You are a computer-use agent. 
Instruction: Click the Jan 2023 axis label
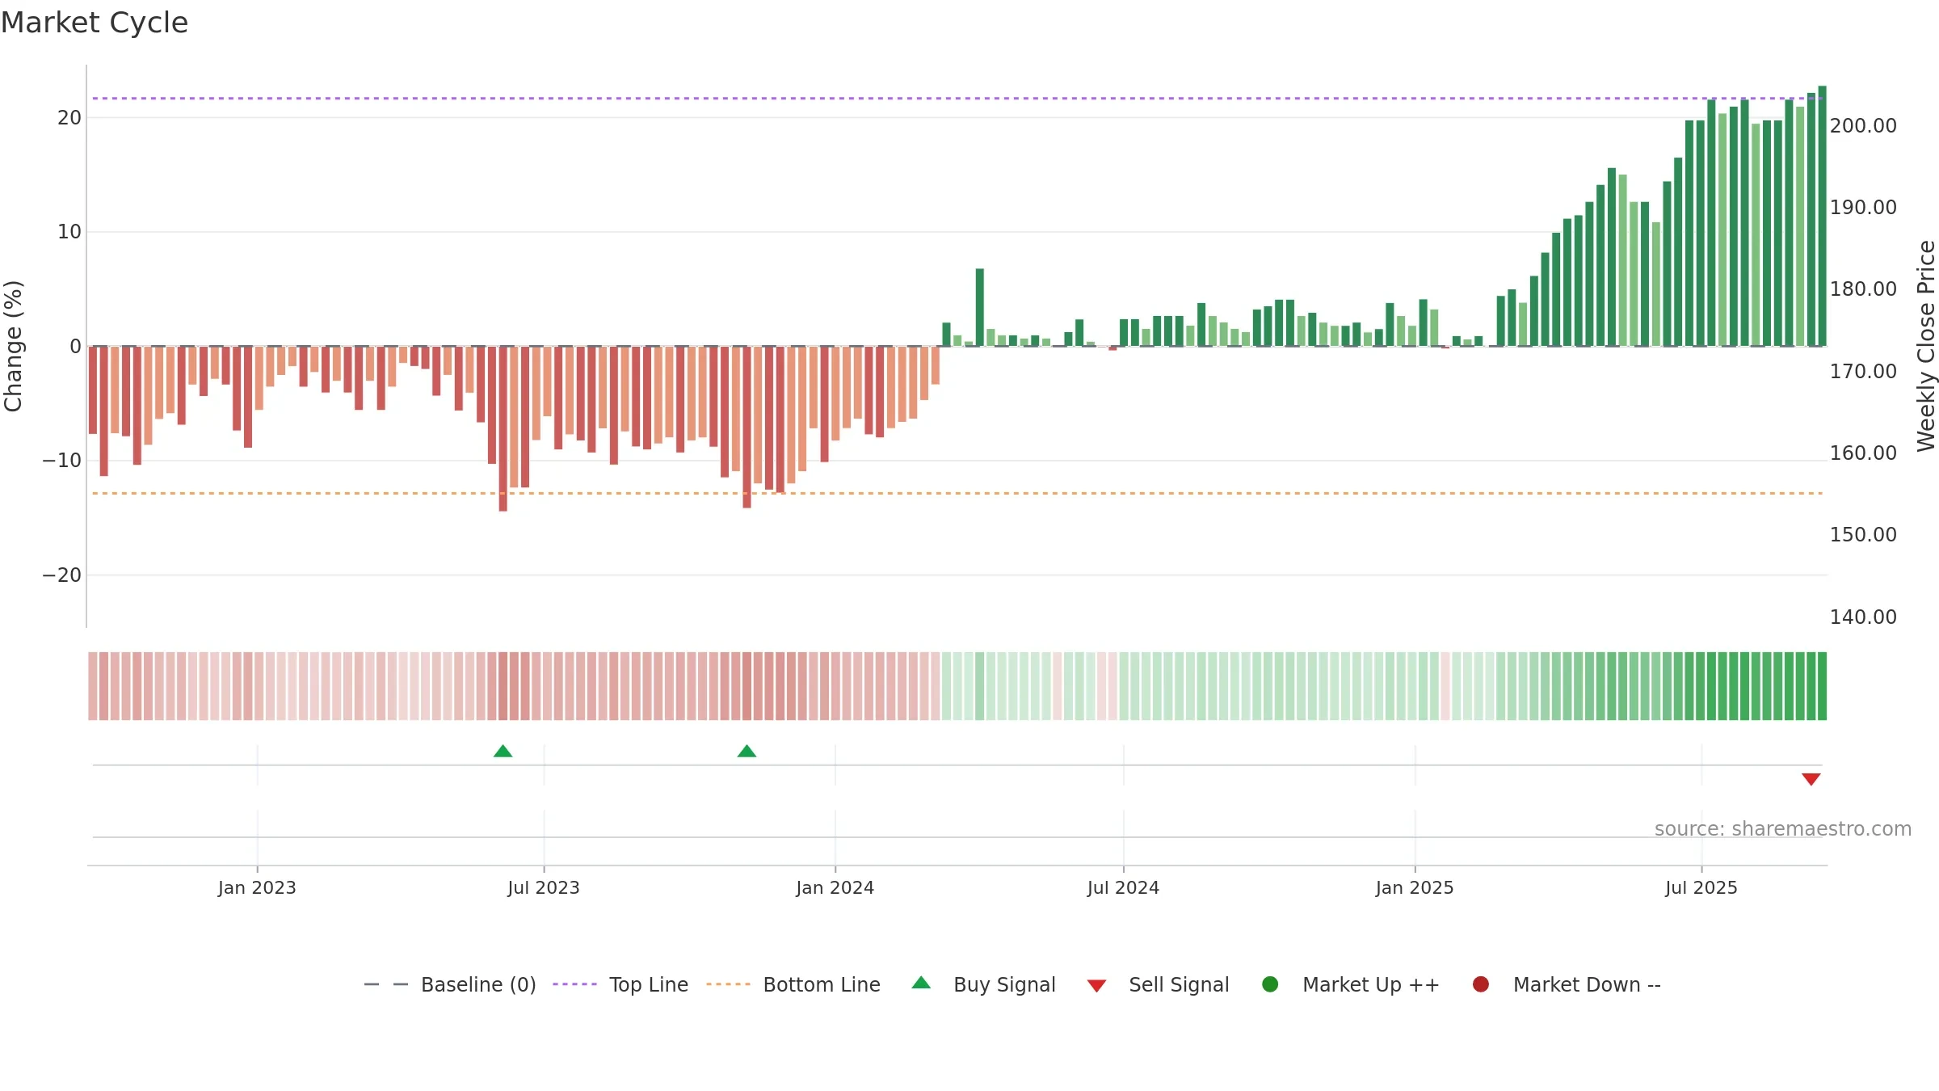[x=257, y=887]
